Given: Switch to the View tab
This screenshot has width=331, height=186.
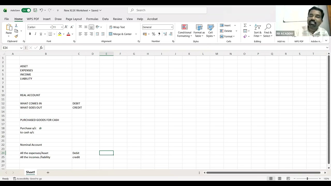Looking at the screenshot, I should (130, 19).
